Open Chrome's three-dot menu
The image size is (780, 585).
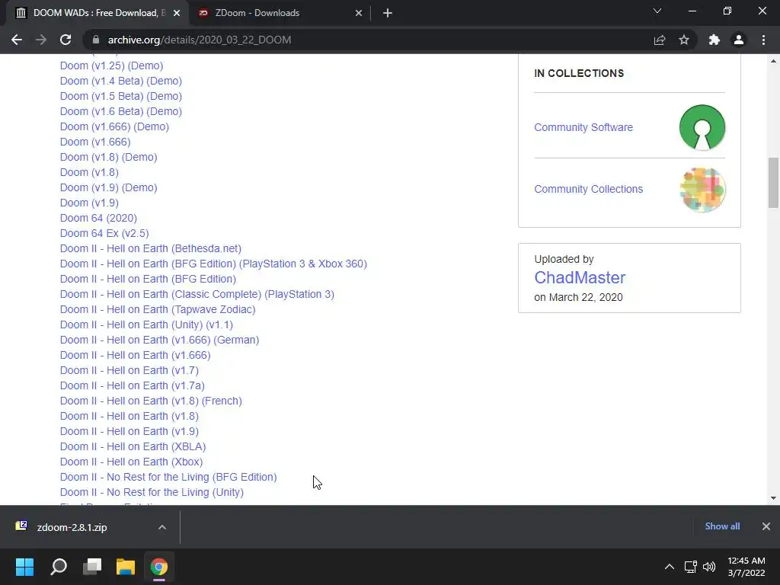point(763,40)
